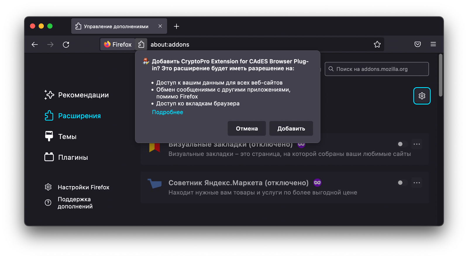Click the extension puzzle icon in address bar
The width and height of the screenshot is (468, 258).
[x=141, y=44]
